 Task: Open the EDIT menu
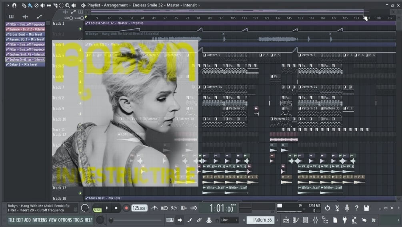(x=20, y=220)
